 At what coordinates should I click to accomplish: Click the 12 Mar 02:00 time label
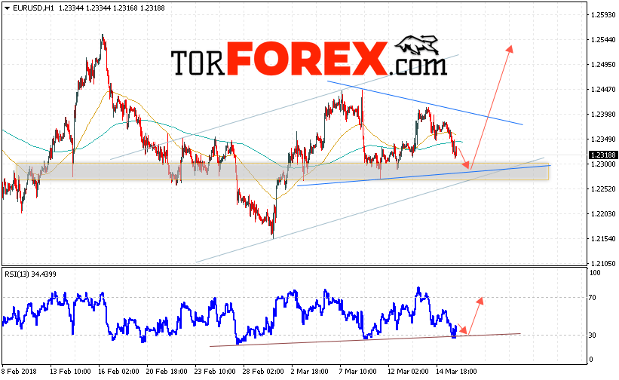point(408,372)
